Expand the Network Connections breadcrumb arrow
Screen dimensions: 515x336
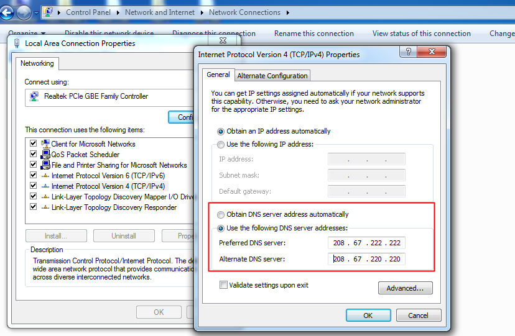pos(287,12)
